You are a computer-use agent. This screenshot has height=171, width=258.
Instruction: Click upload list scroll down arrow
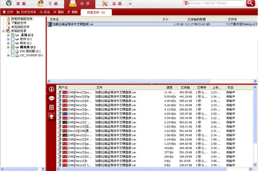[255, 165]
